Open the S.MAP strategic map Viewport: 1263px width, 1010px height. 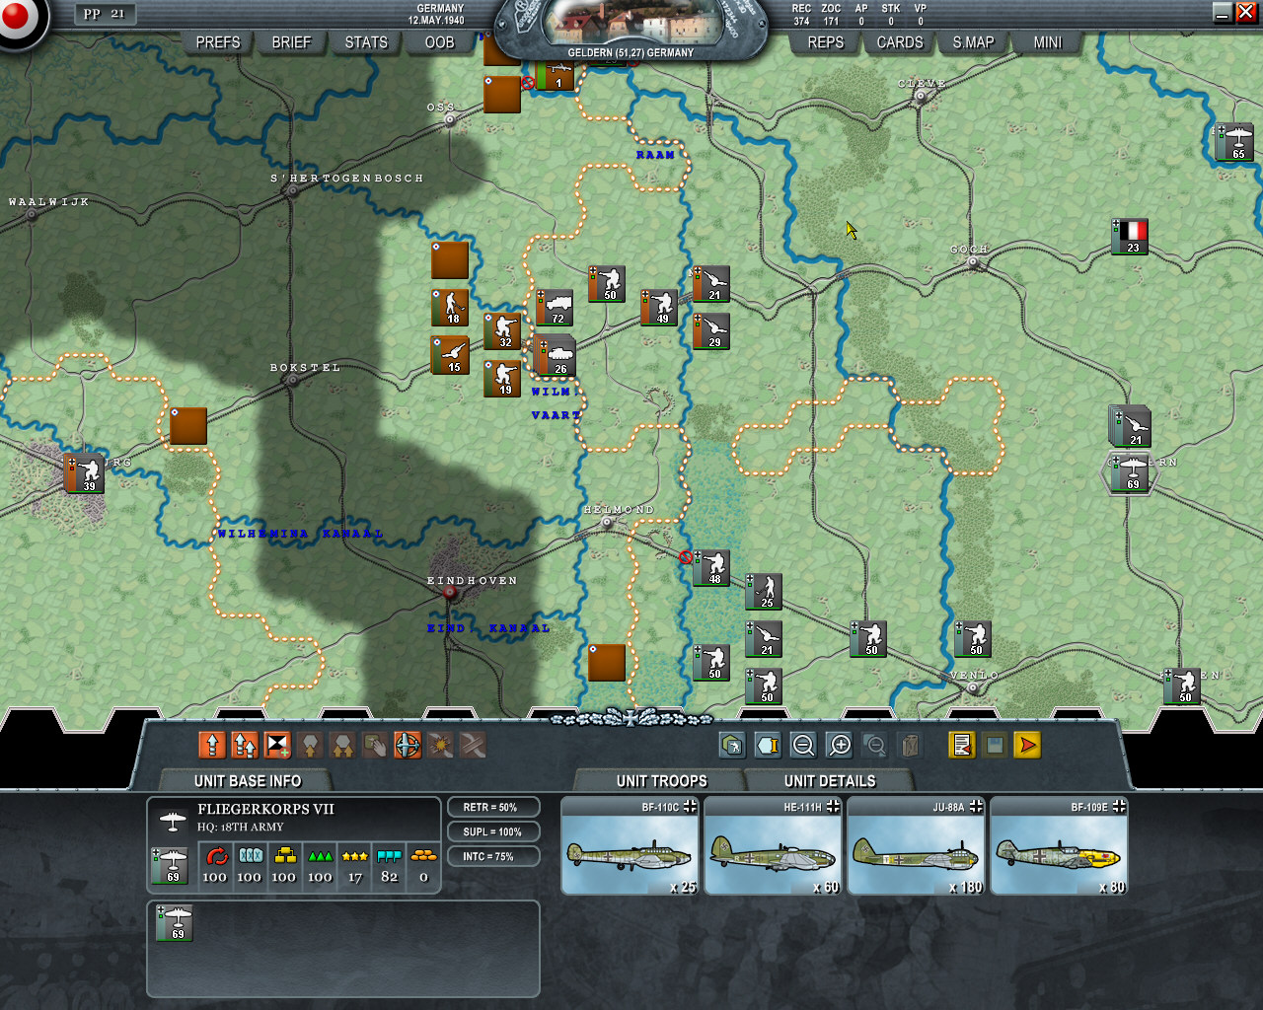[974, 42]
